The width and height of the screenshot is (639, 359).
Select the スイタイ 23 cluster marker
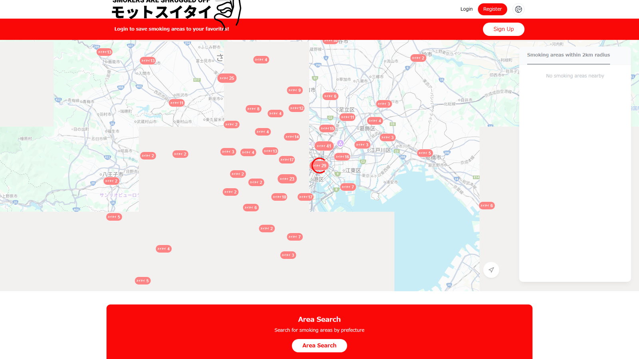click(x=287, y=179)
